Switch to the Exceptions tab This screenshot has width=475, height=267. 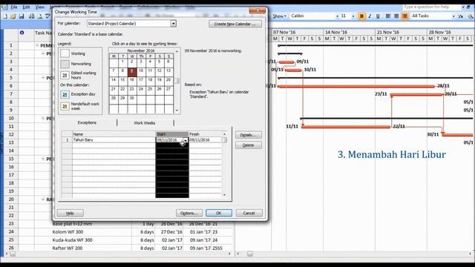[87, 122]
